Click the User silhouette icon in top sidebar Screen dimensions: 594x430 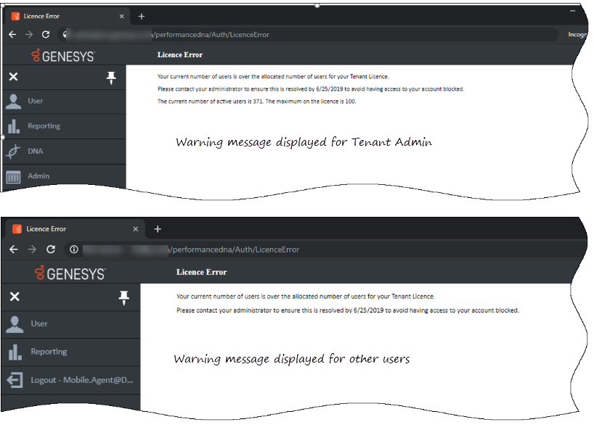[x=14, y=102]
